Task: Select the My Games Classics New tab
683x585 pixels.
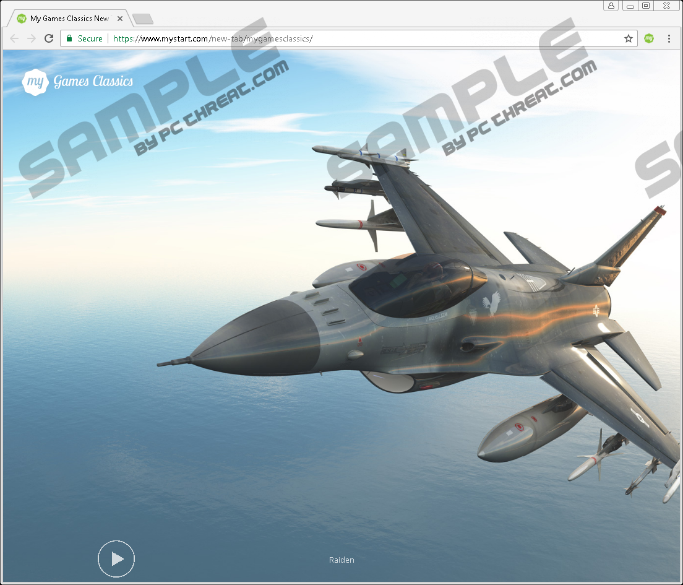Action: [x=70, y=19]
